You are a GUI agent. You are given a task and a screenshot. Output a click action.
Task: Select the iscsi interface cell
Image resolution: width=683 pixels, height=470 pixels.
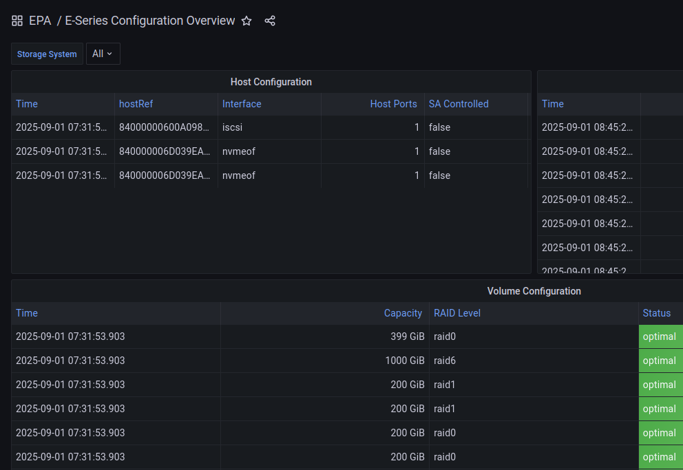click(x=269, y=127)
